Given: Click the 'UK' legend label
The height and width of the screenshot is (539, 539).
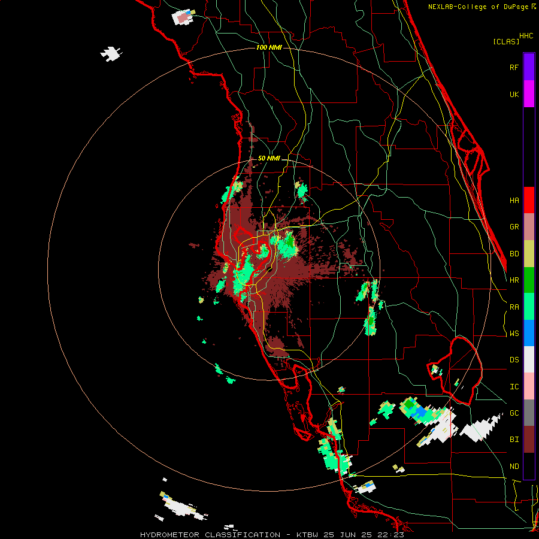Looking at the screenshot, I should [514, 94].
